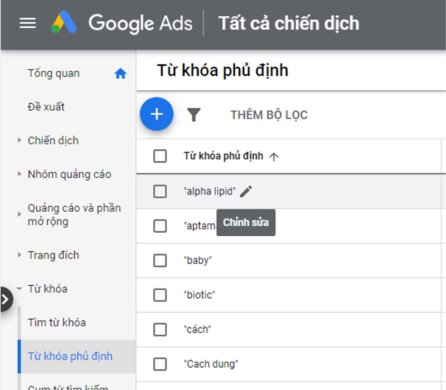Check the "cách" keyword checkbox
The height and width of the screenshot is (390, 446).
[160, 329]
